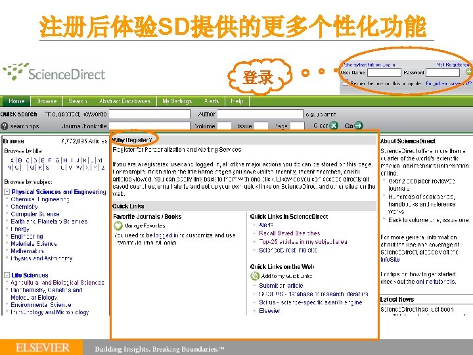Click the Scirus science-specific search engine link

click(311, 302)
